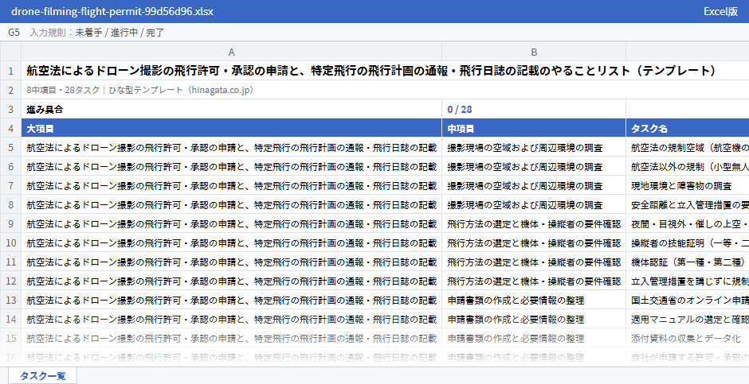Click task cell 航空法以外の規制
The image size is (749, 384).
(688, 166)
